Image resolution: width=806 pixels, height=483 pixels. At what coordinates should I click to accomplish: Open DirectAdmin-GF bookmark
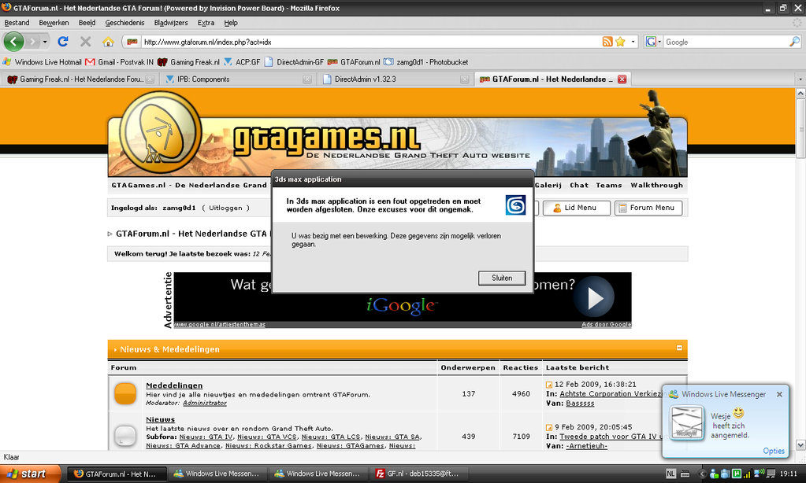[294, 62]
